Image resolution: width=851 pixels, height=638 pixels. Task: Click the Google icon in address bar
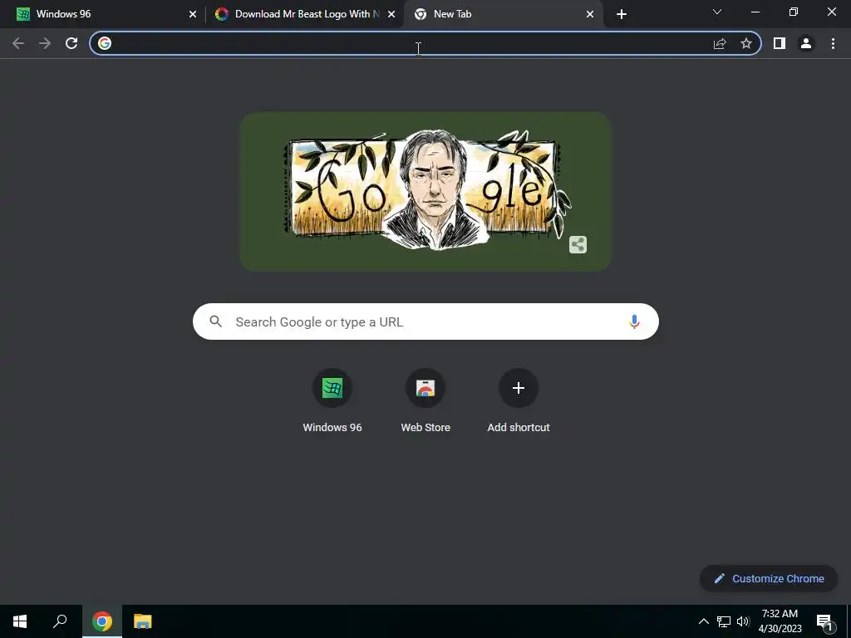(x=105, y=43)
